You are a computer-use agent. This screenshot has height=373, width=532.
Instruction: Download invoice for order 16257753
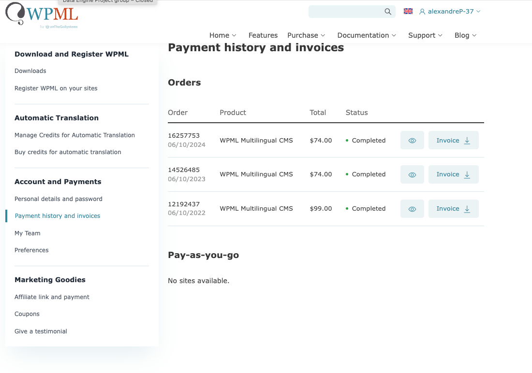453,141
